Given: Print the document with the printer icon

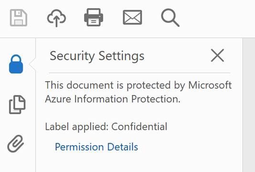Looking at the screenshot, I should 94,17.
